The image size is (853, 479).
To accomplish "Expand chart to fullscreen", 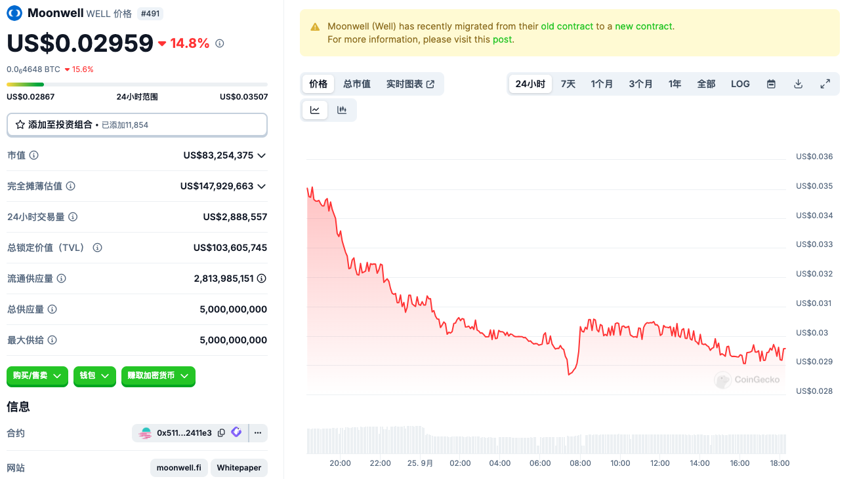I will point(825,84).
